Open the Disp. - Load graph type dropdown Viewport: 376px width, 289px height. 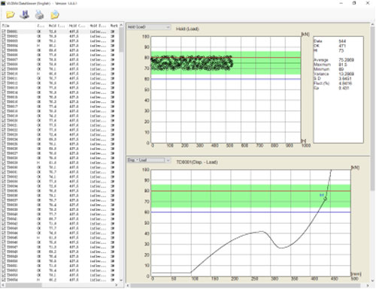149,160
